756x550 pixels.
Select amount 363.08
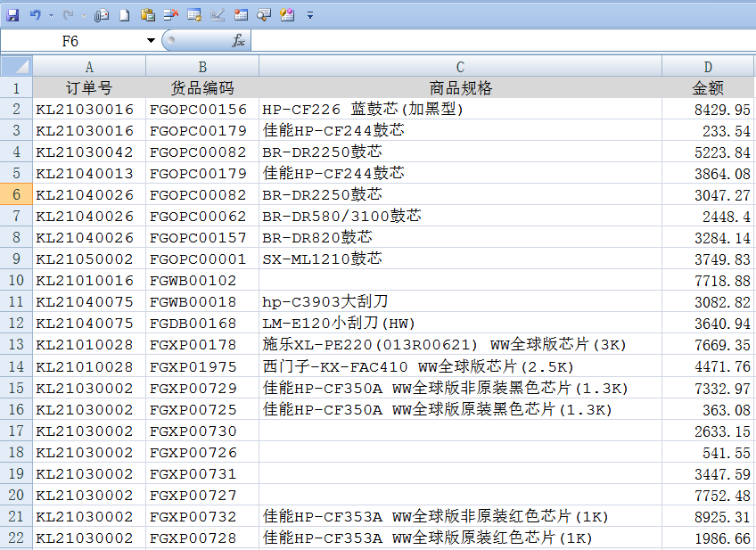click(x=708, y=409)
